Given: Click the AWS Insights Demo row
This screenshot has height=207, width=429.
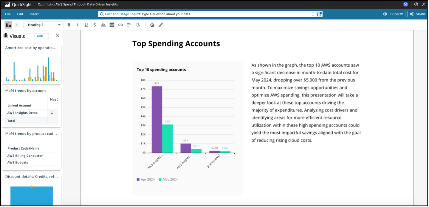Looking at the screenshot, I should click(32, 113).
